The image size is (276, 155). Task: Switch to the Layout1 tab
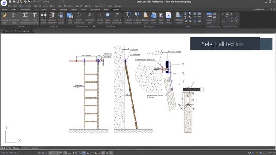click(x=25, y=148)
